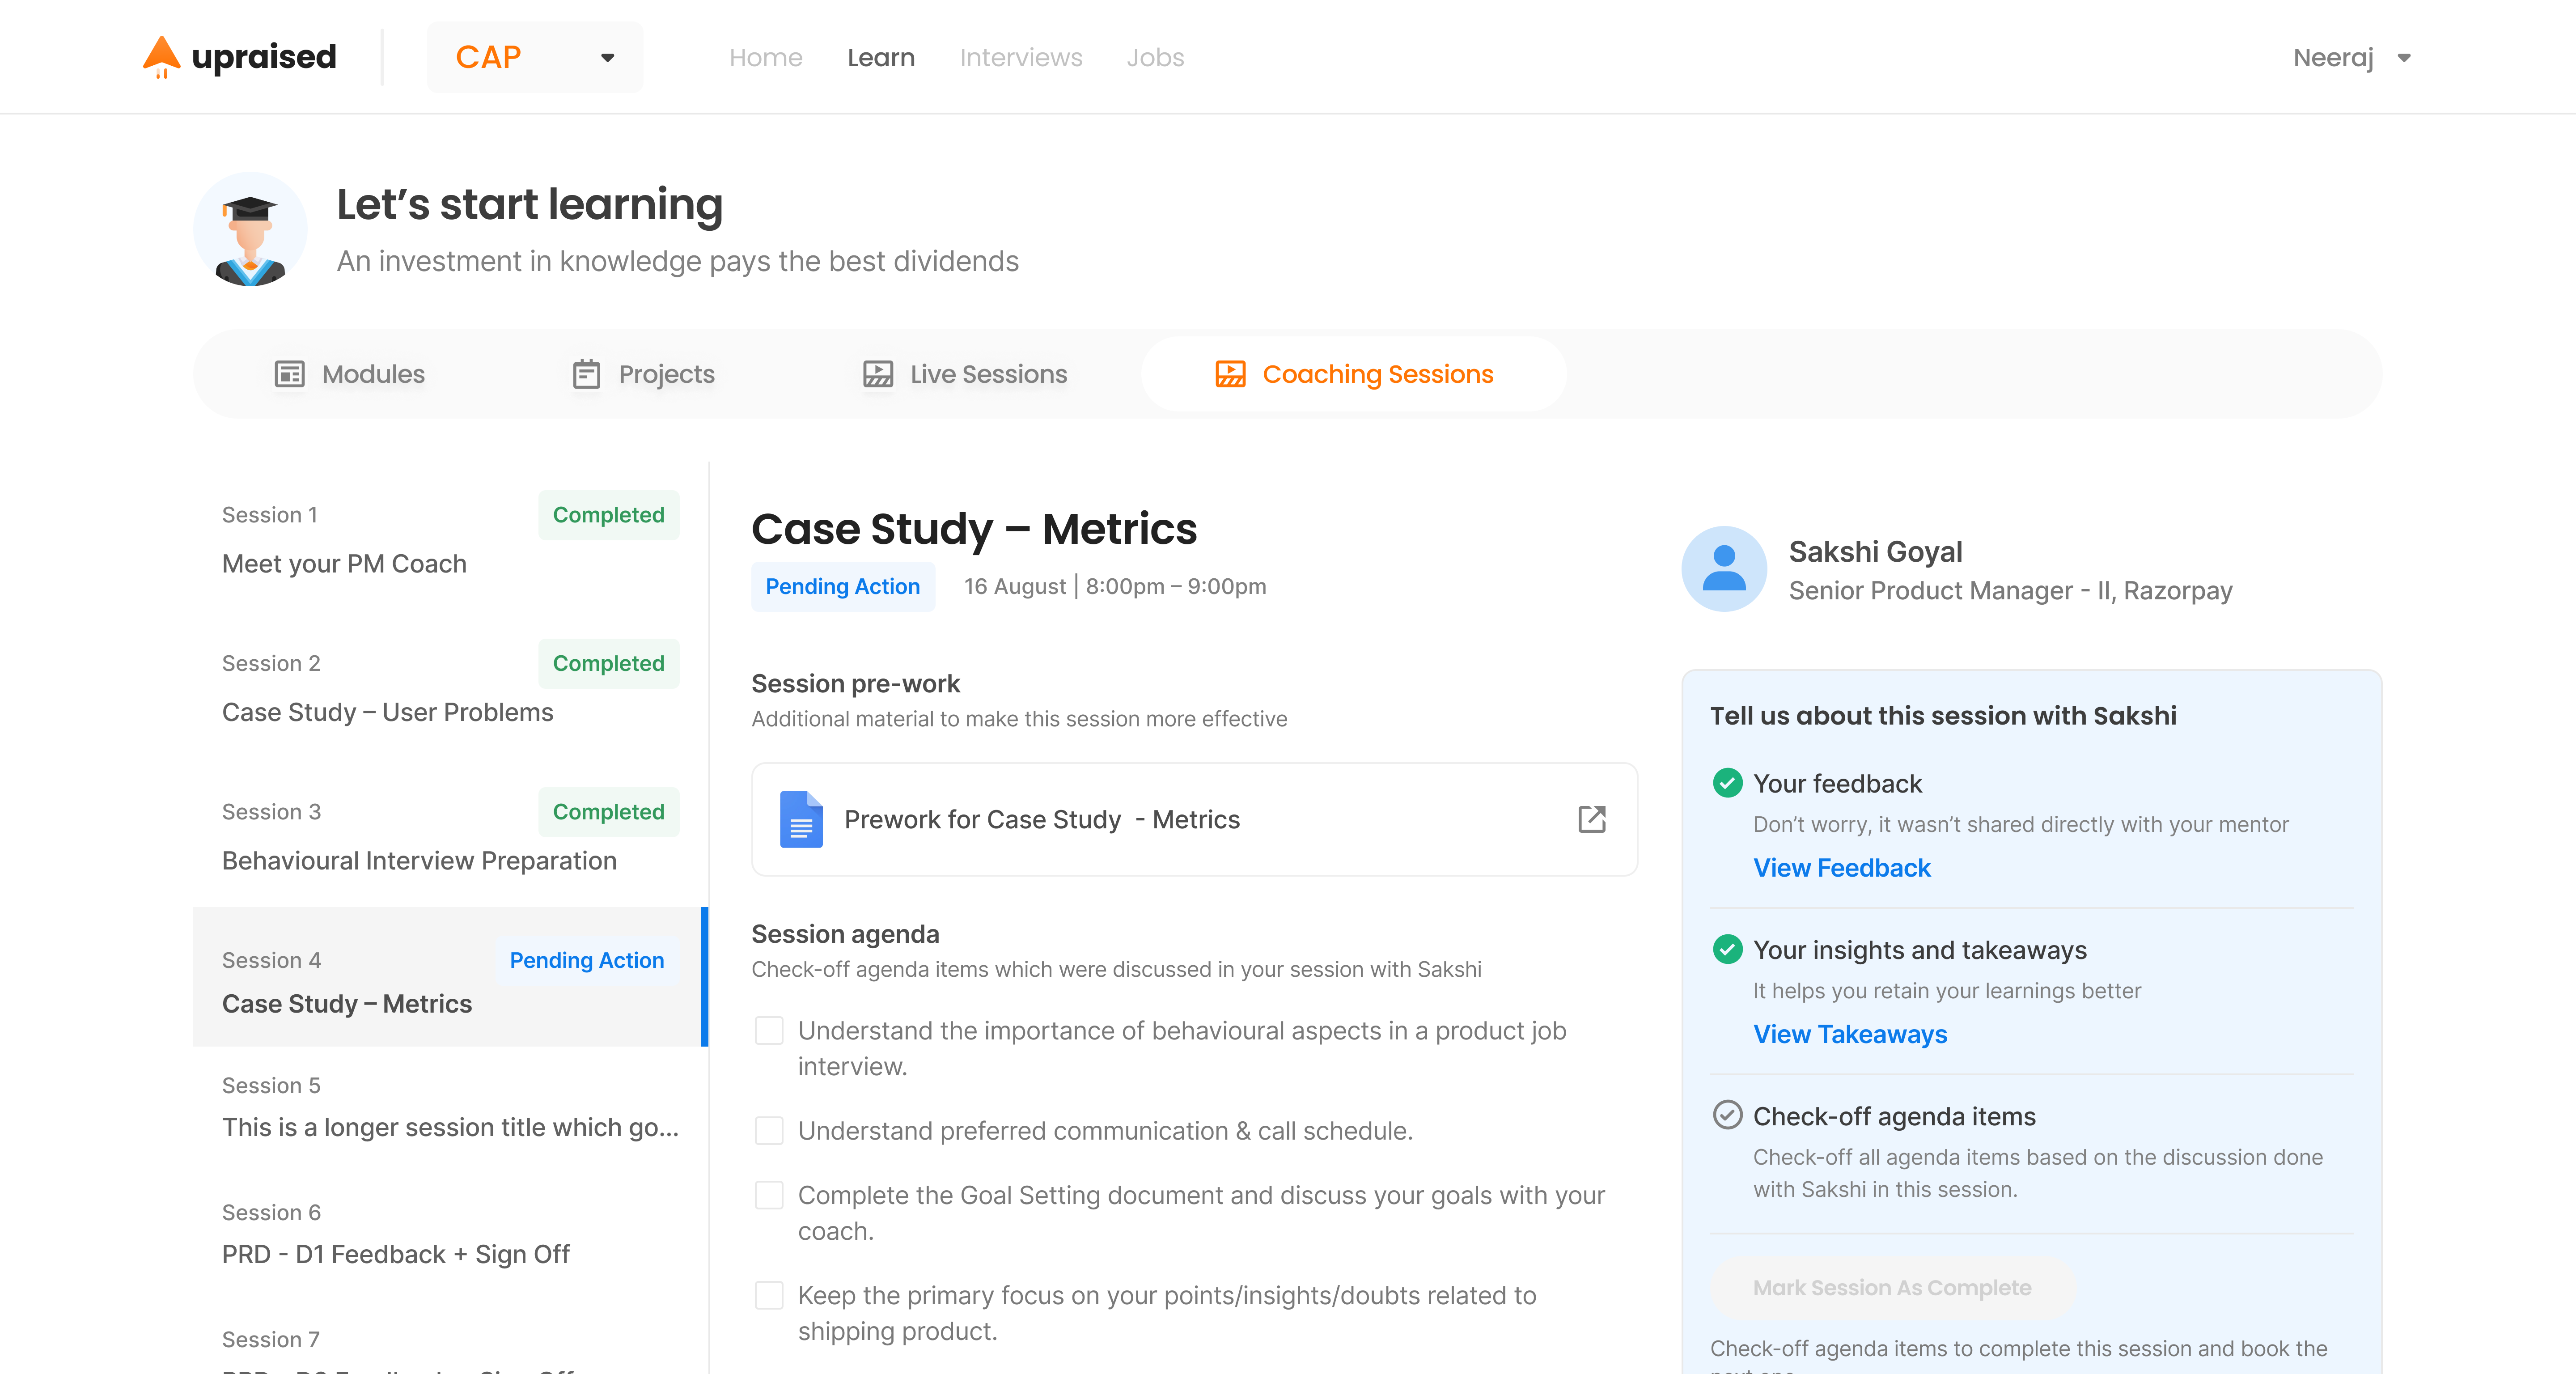
Task: Click Sakshi Goyal's profile avatar
Action: 1724,569
